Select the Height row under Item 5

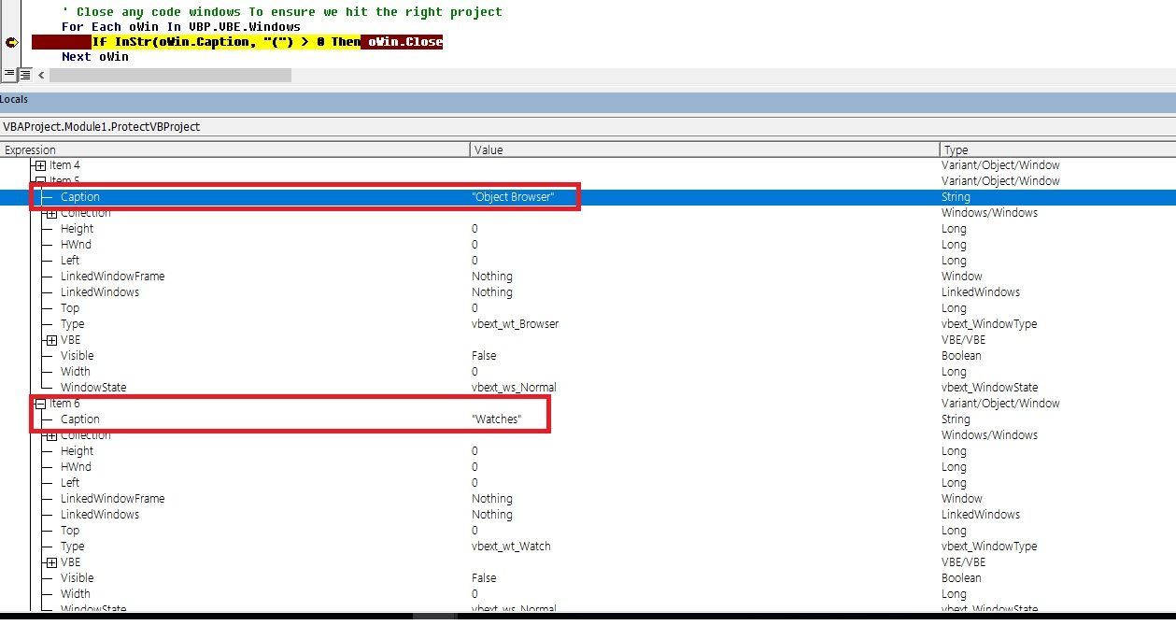click(x=588, y=229)
